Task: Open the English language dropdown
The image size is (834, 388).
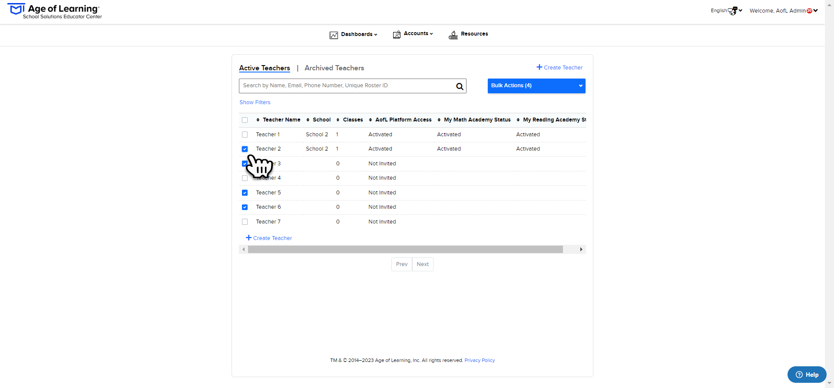Action: point(726,10)
